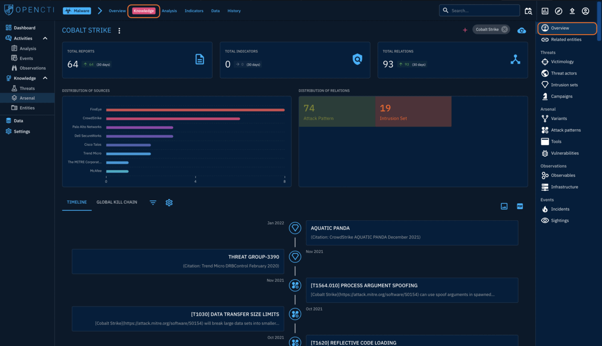
Task: Export timeline as PDF
Action: coord(520,206)
